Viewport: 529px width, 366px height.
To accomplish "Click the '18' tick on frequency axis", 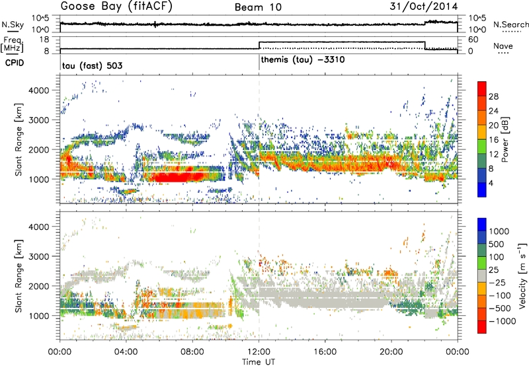I will [45, 40].
